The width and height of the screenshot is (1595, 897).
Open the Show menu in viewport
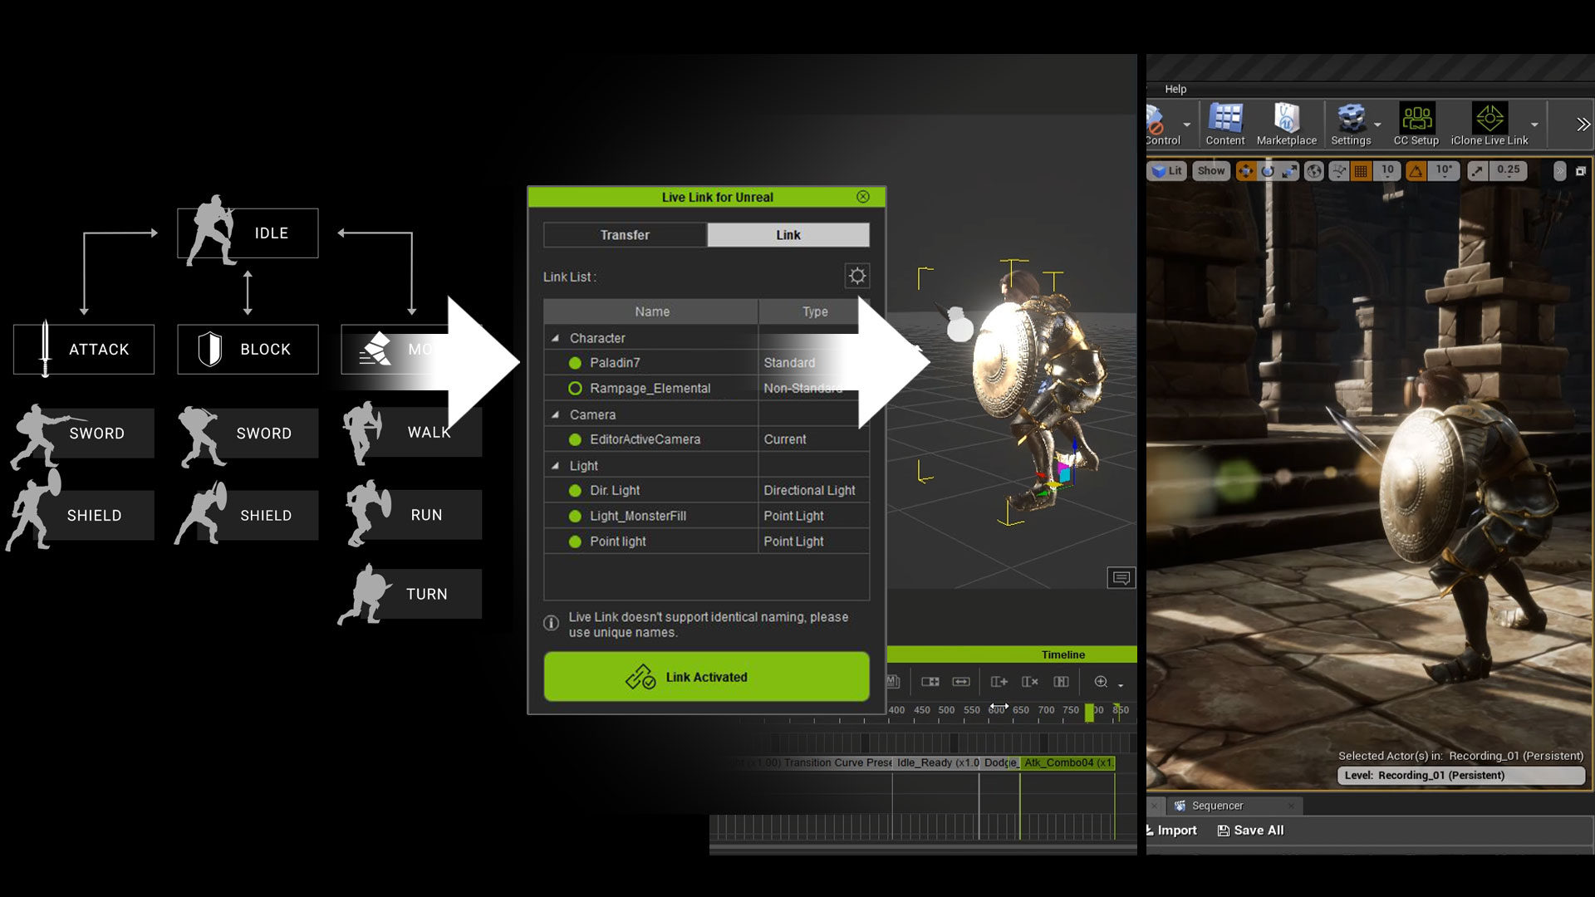[1211, 171]
